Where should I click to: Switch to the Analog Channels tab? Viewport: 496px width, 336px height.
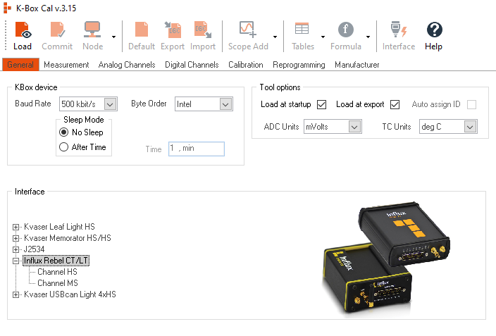pos(127,65)
